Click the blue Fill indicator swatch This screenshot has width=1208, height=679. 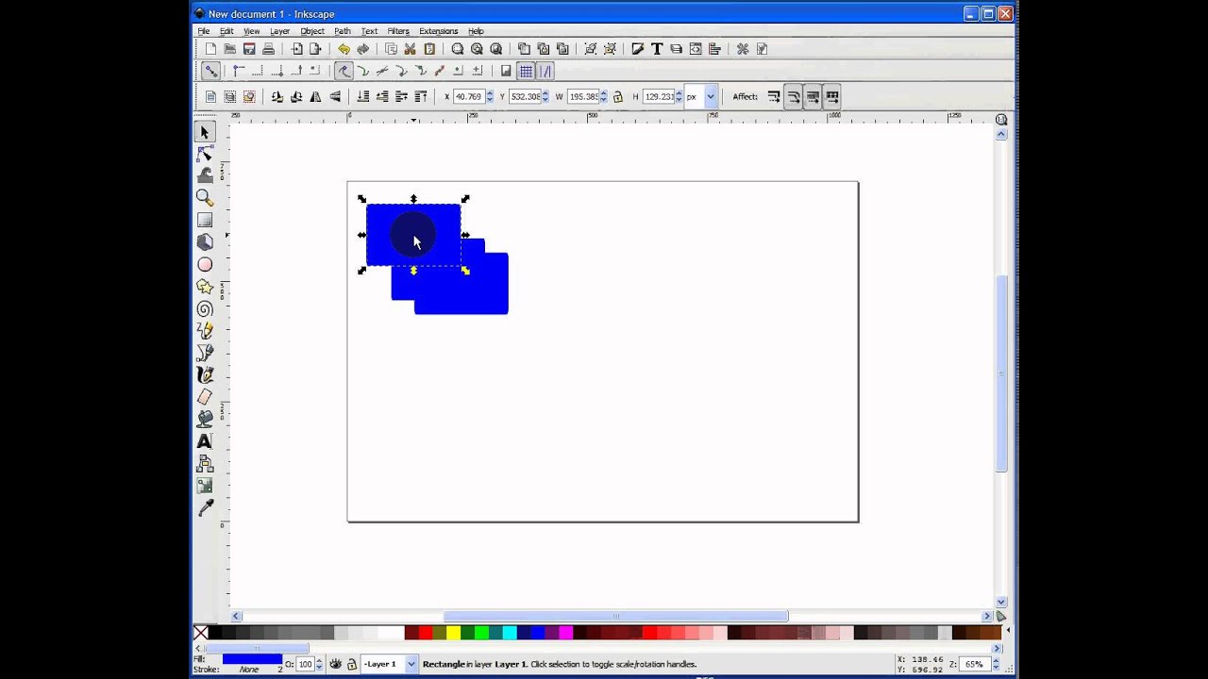252,659
